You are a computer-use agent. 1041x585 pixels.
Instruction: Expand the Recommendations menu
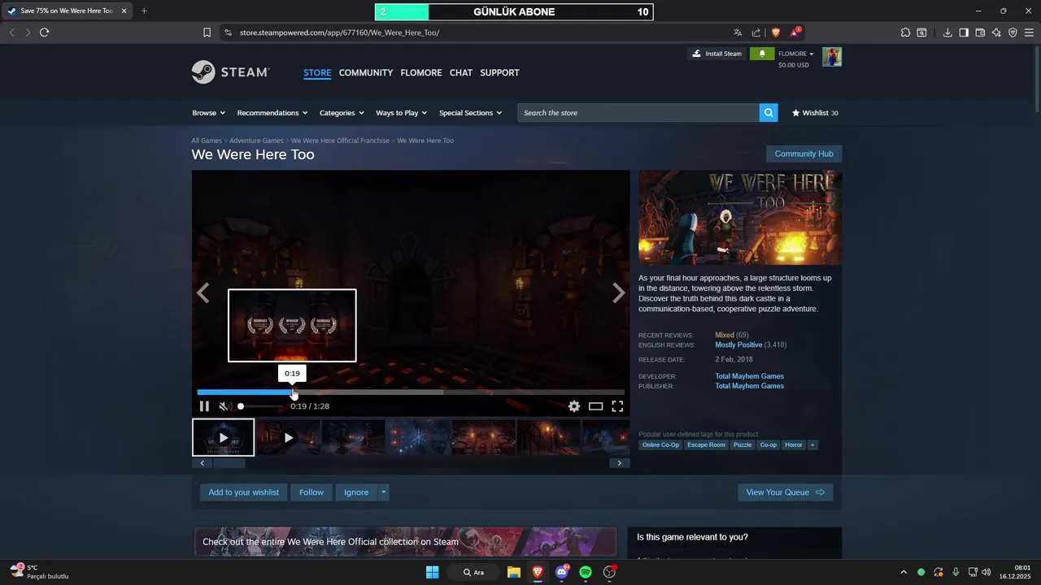click(x=272, y=113)
